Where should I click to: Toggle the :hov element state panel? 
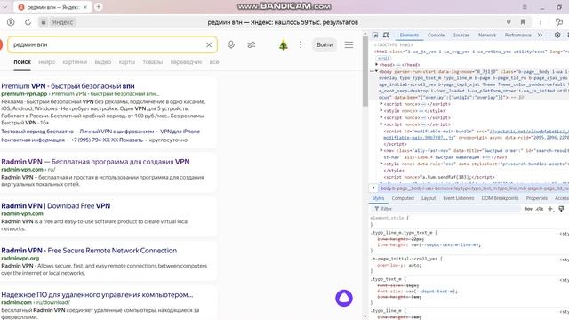(528, 209)
